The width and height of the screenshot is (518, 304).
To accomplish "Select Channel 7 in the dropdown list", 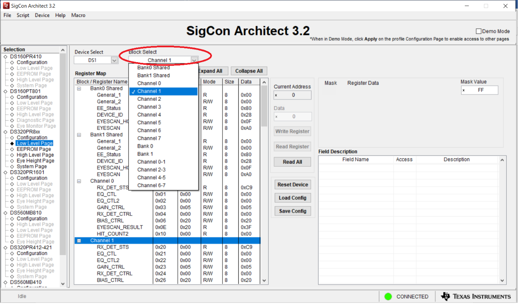I will pyautogui.click(x=164, y=138).
